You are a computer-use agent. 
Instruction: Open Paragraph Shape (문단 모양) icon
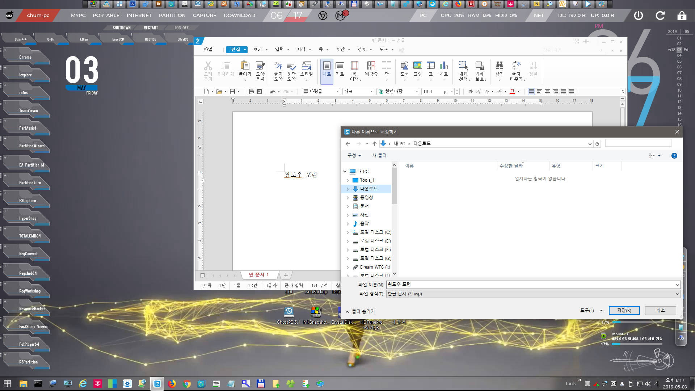click(291, 66)
